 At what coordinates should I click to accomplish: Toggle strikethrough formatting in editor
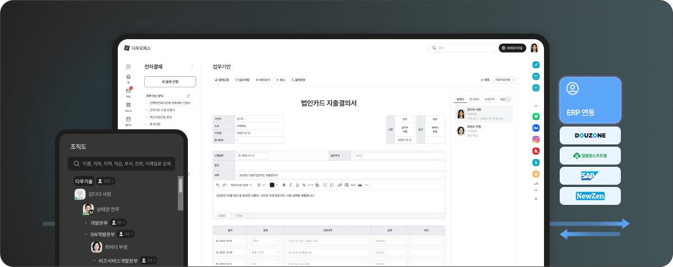point(304,185)
